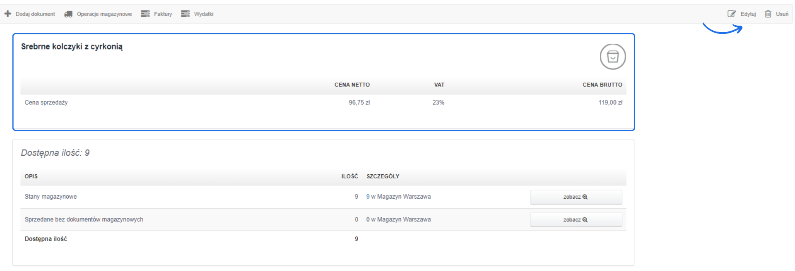The height and width of the screenshot is (271, 795).
Task: Click the plus icon beside Dodaj dokument
Action: [7, 14]
